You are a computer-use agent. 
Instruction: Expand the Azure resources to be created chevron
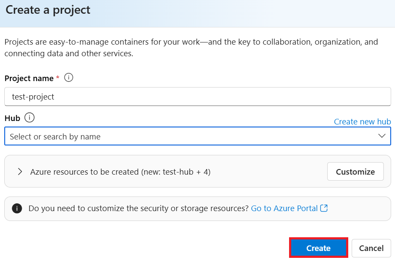[20, 172]
